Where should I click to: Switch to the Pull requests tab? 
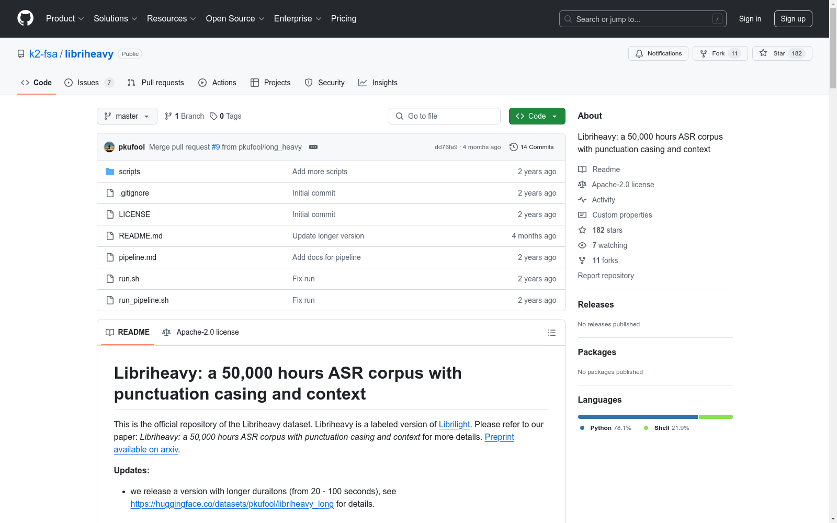tap(156, 83)
